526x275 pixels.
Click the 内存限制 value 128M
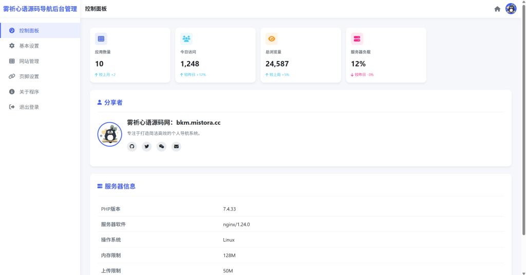[x=229, y=255]
